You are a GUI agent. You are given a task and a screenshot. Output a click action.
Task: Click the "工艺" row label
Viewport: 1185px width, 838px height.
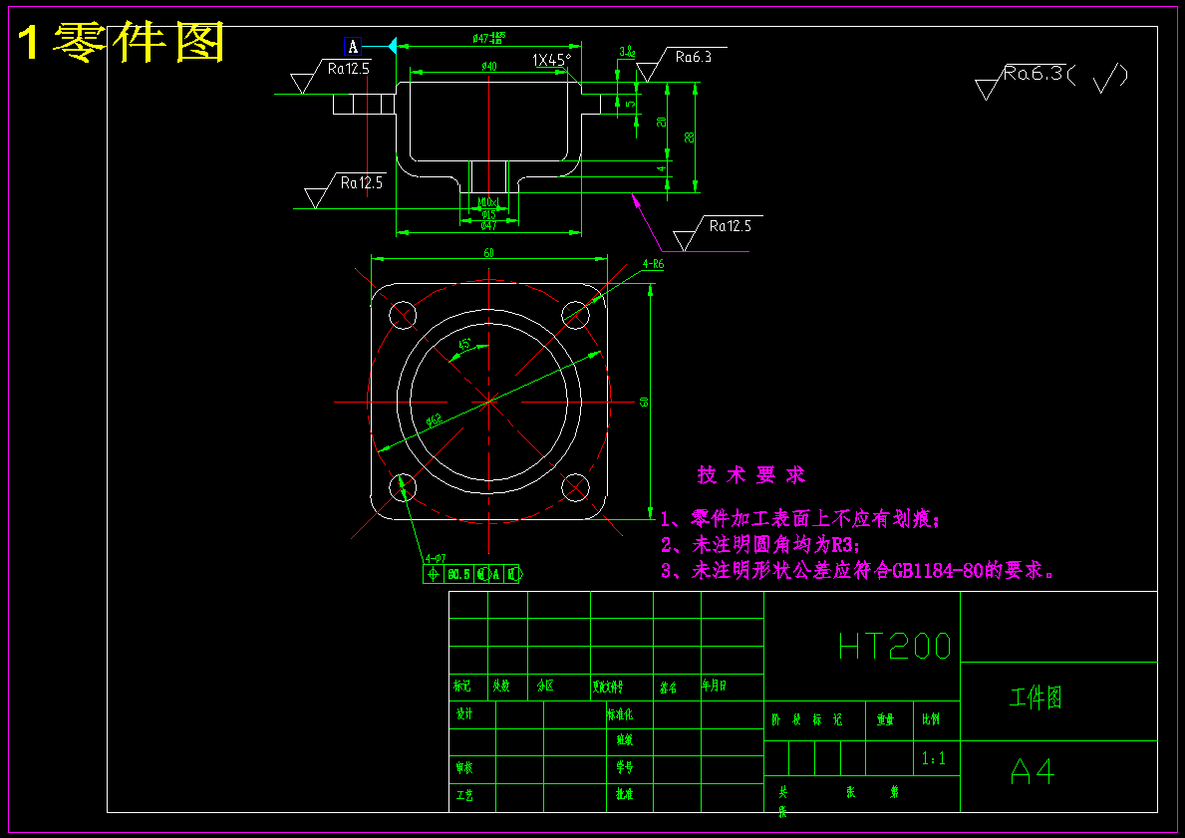(x=464, y=795)
